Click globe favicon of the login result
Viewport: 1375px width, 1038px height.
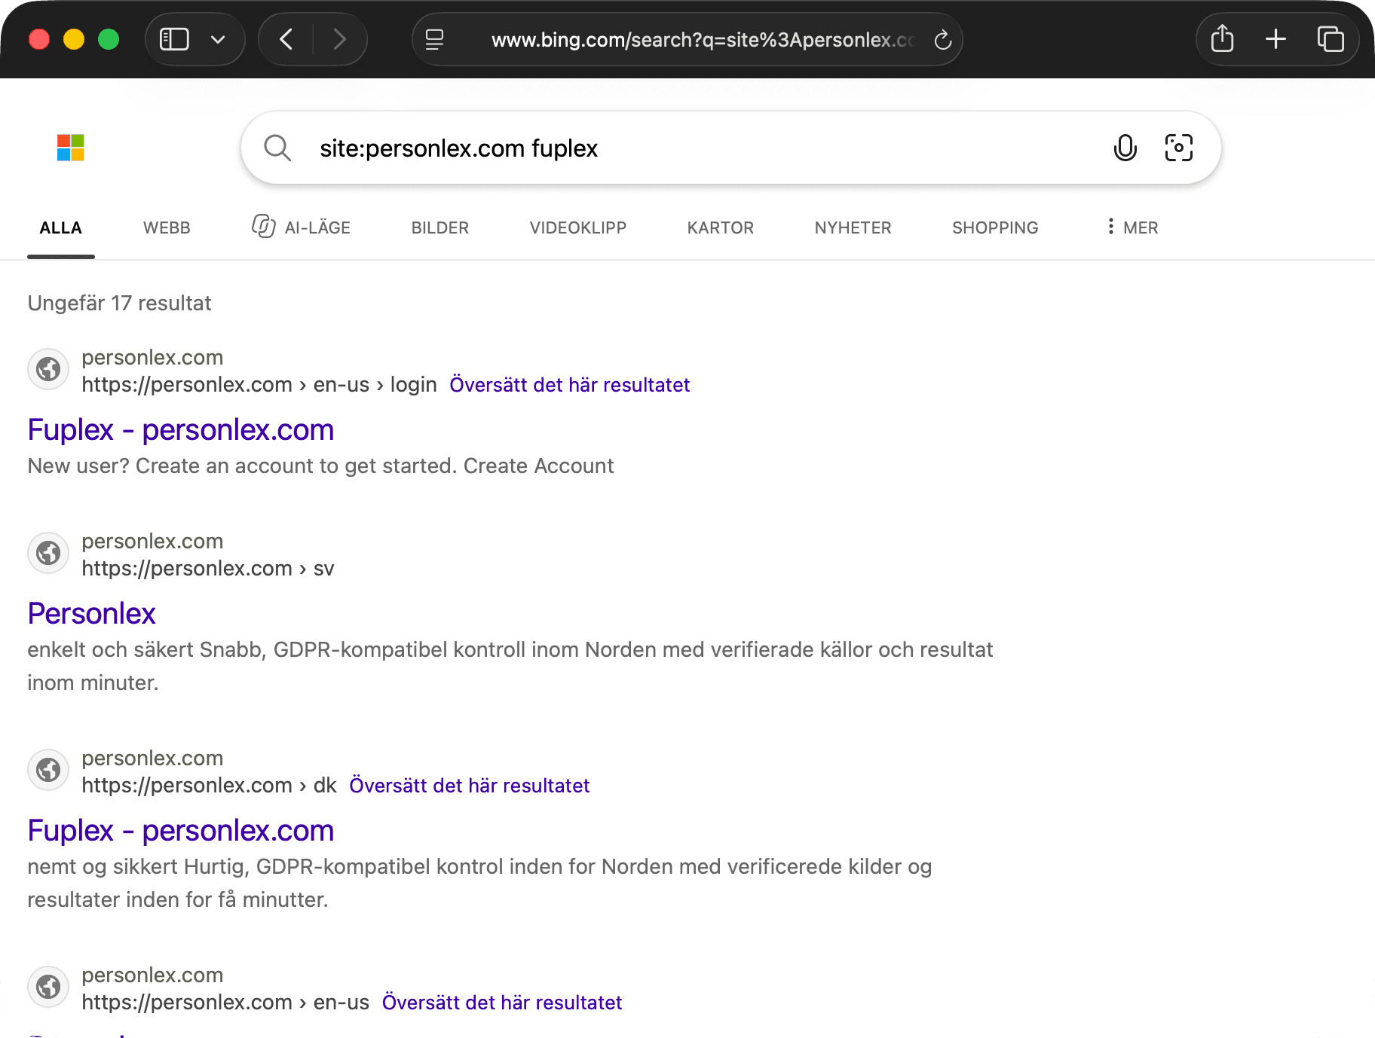click(x=49, y=369)
